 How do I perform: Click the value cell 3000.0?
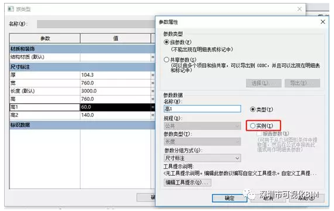(116, 91)
